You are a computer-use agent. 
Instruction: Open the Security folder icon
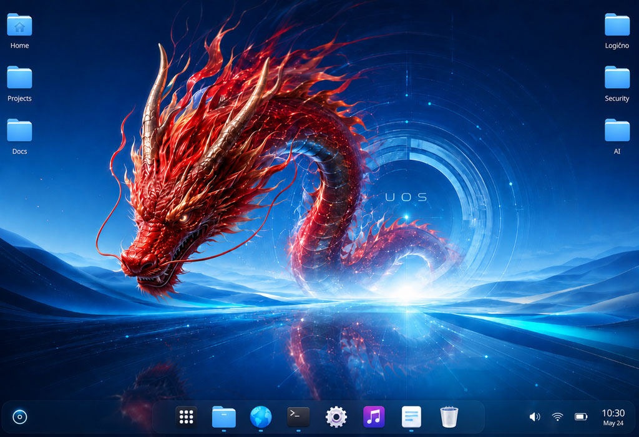(x=617, y=77)
